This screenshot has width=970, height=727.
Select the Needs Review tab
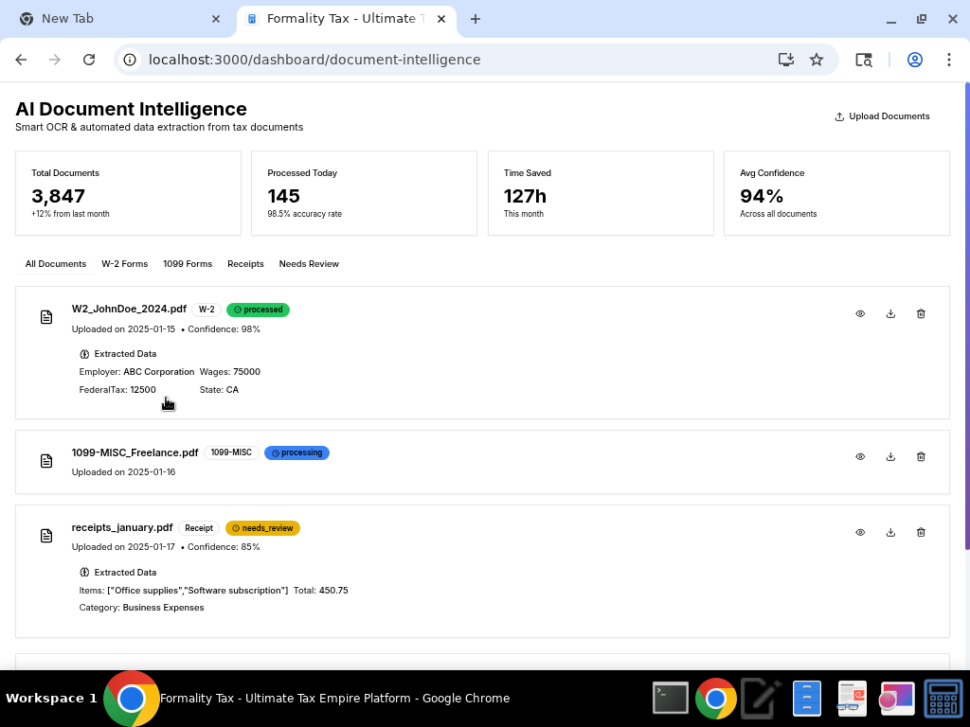tap(309, 264)
